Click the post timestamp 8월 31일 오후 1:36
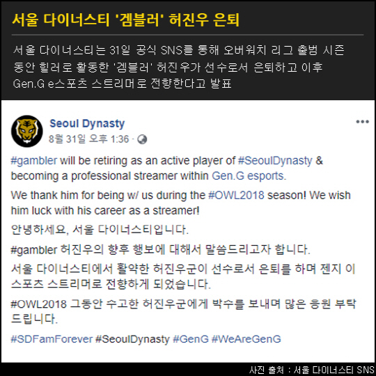The height and width of the screenshot is (376, 376). (x=88, y=139)
